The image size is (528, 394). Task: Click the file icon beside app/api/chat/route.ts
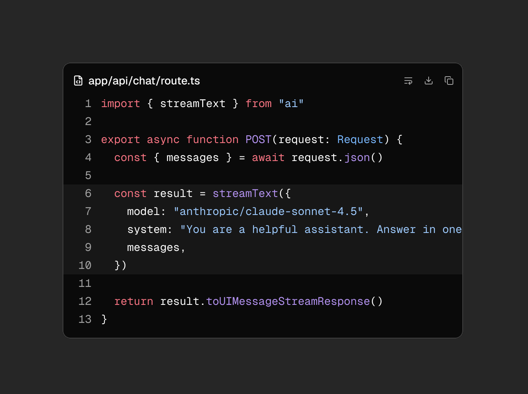[x=78, y=81]
